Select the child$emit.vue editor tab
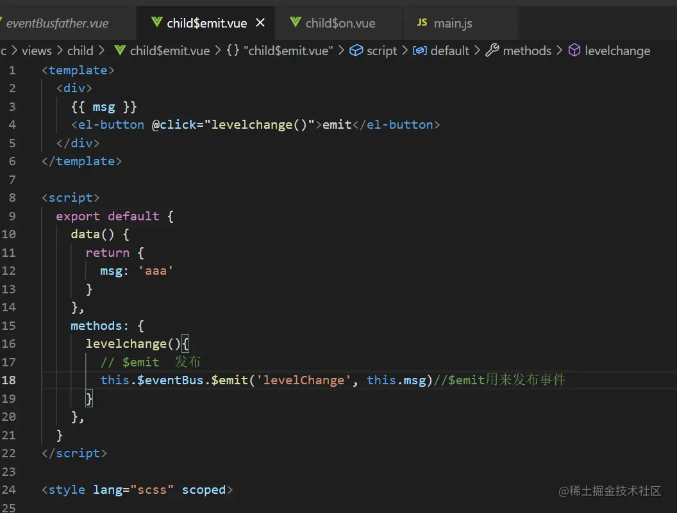 click(206, 23)
